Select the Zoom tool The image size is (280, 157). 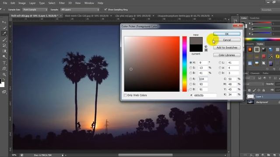tap(4, 75)
